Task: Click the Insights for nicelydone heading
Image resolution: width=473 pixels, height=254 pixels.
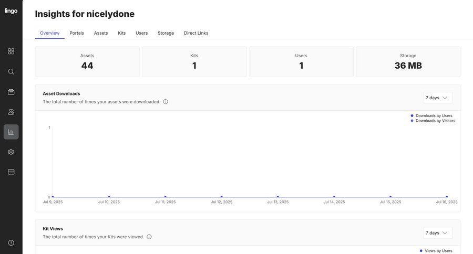Action: click(x=85, y=14)
